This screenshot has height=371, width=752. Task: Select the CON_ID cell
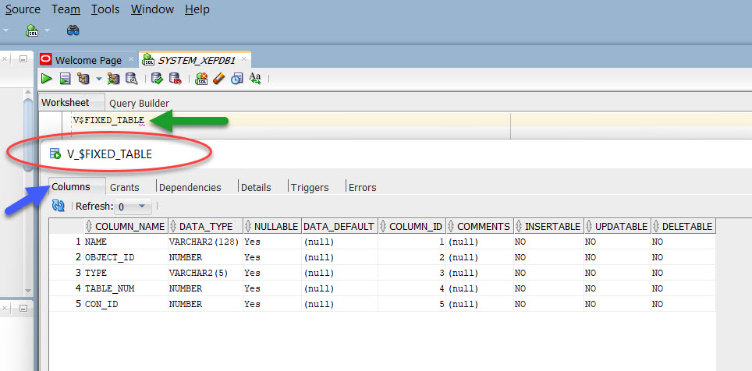click(126, 304)
